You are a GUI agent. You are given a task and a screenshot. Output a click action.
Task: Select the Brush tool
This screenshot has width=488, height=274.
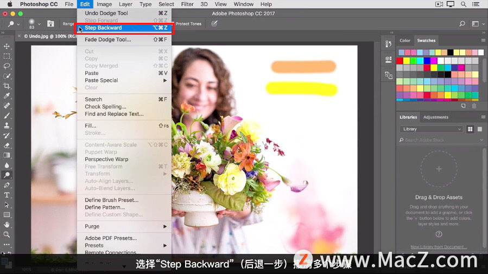(x=7, y=116)
